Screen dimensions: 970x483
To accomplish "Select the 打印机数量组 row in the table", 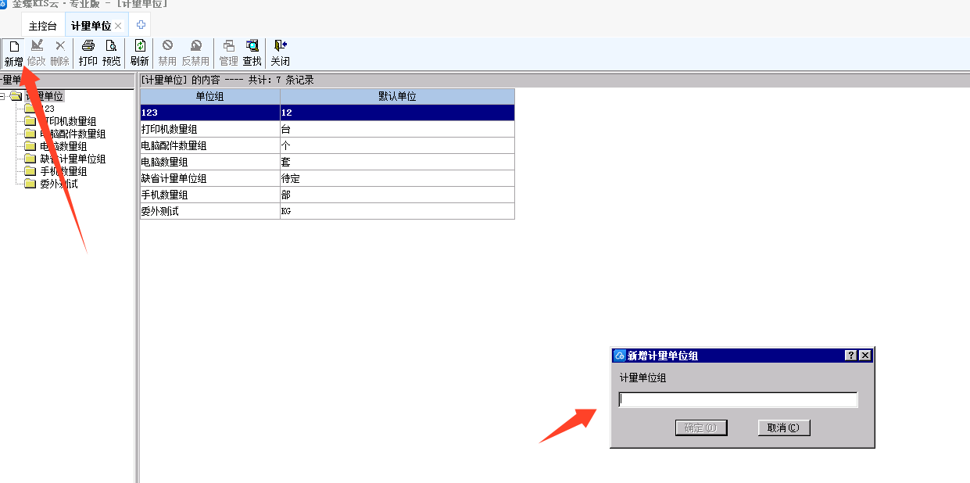I will pyautogui.click(x=209, y=129).
